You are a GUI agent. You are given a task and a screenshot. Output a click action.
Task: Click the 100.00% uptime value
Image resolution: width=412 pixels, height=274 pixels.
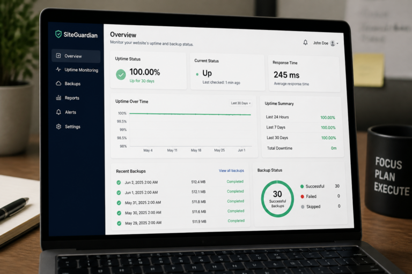(x=144, y=72)
